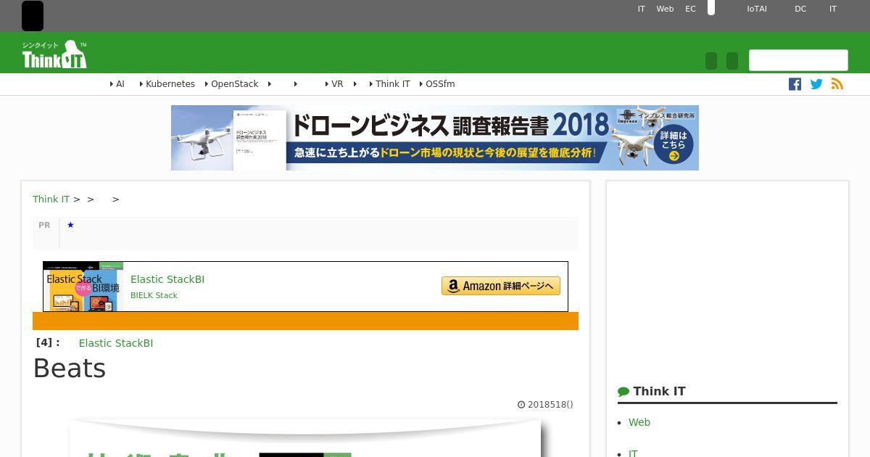Click inside the header search field
Viewport: 870px width, 457px height.
click(x=798, y=60)
